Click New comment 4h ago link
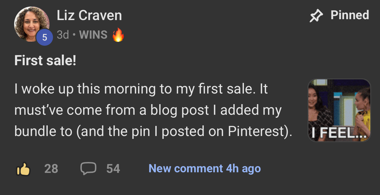This screenshot has height=195, width=380. point(205,169)
